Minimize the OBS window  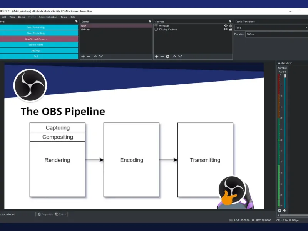[x=290, y=11]
